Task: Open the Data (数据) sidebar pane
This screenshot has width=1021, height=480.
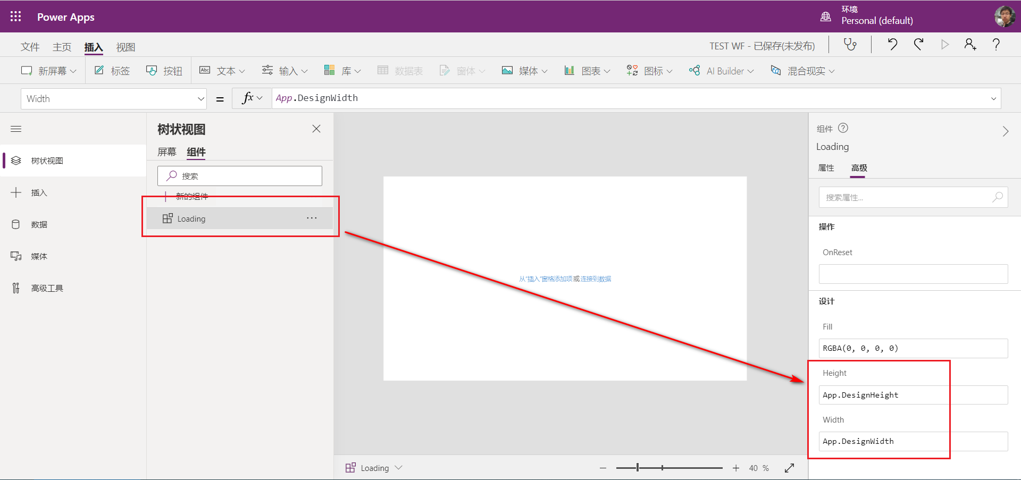Action: [73, 224]
